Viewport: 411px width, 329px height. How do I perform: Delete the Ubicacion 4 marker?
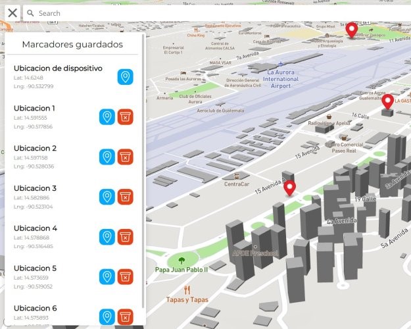pyautogui.click(x=125, y=237)
